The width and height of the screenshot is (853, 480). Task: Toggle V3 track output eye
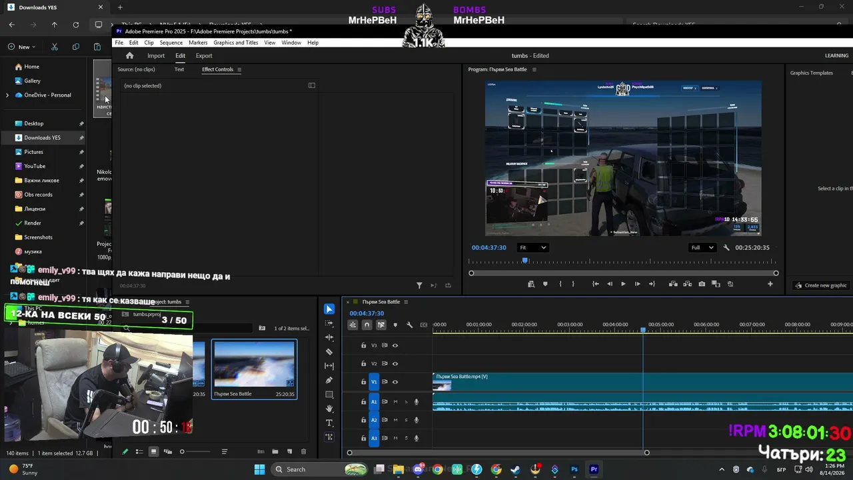395,345
